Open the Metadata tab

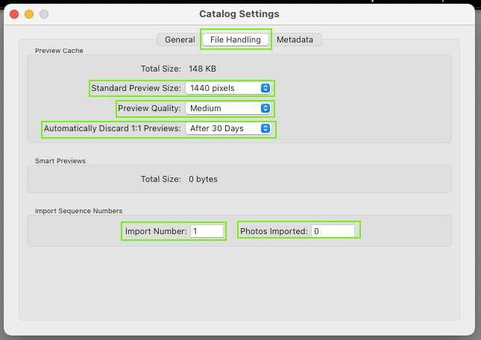pyautogui.click(x=295, y=40)
